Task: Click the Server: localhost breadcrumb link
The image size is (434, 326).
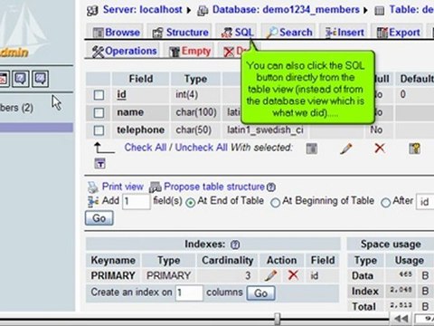Action: pos(143,9)
